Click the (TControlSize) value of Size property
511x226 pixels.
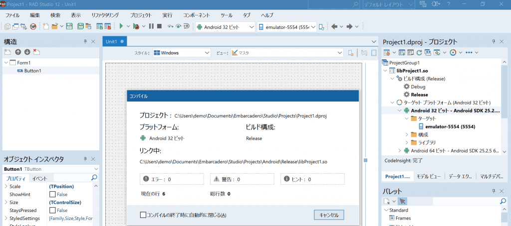pyautogui.click(x=65, y=202)
